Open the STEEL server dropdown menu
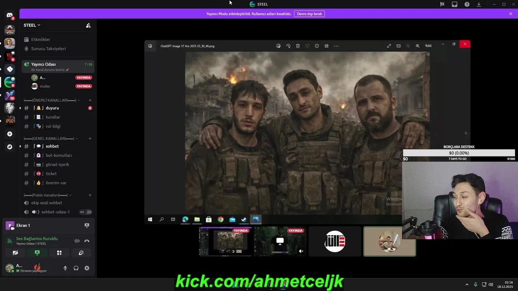518x291 pixels. pyautogui.click(x=32, y=25)
